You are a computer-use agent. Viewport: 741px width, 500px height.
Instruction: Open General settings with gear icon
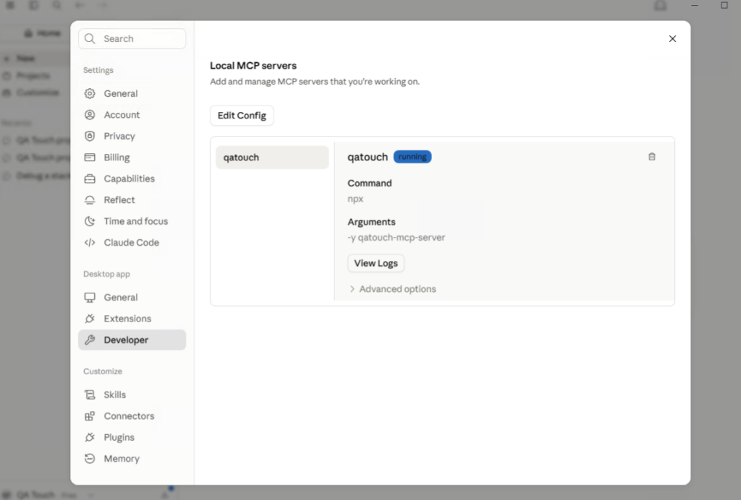pyautogui.click(x=132, y=93)
